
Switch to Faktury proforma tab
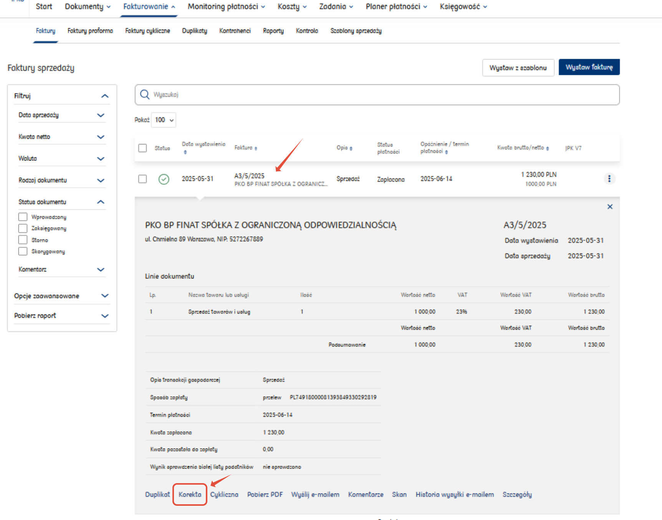90,31
